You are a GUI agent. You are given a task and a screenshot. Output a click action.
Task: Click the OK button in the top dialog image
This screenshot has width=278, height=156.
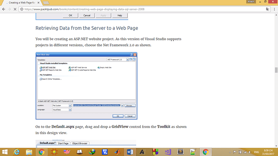pos(71,15)
